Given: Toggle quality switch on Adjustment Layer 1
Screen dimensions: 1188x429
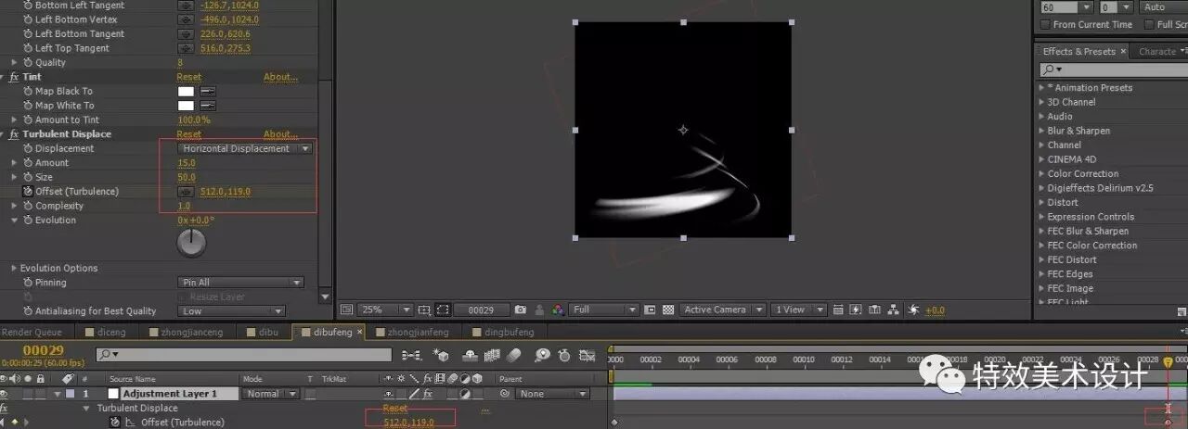Looking at the screenshot, I should tap(415, 394).
